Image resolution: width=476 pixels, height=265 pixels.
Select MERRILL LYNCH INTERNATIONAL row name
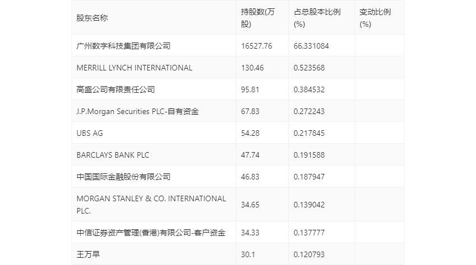point(134,68)
